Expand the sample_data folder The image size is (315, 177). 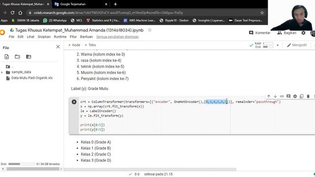point(2,72)
